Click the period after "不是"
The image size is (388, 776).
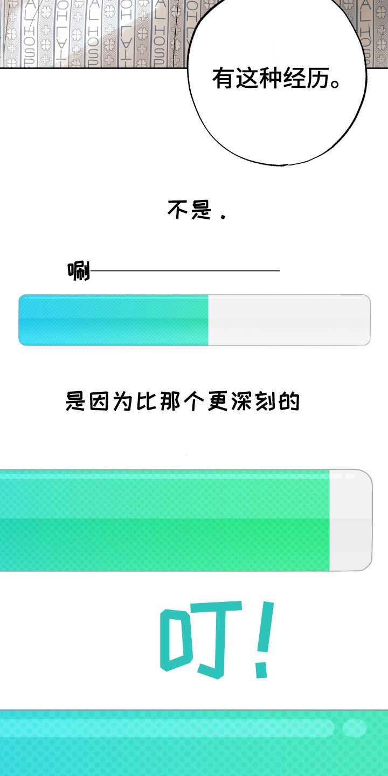tap(222, 216)
